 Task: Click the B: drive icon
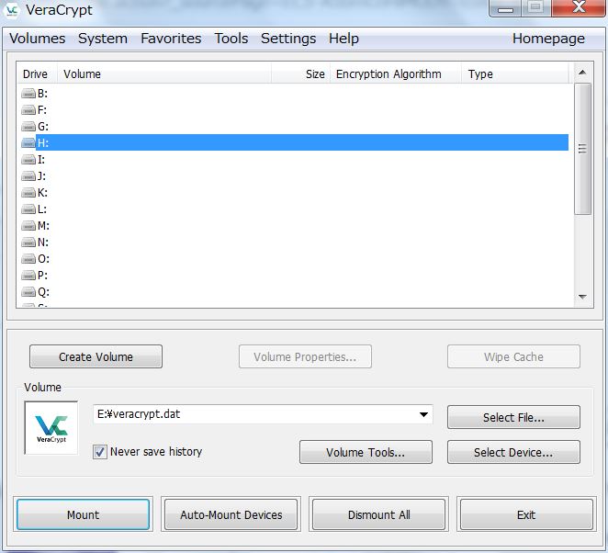coord(28,94)
